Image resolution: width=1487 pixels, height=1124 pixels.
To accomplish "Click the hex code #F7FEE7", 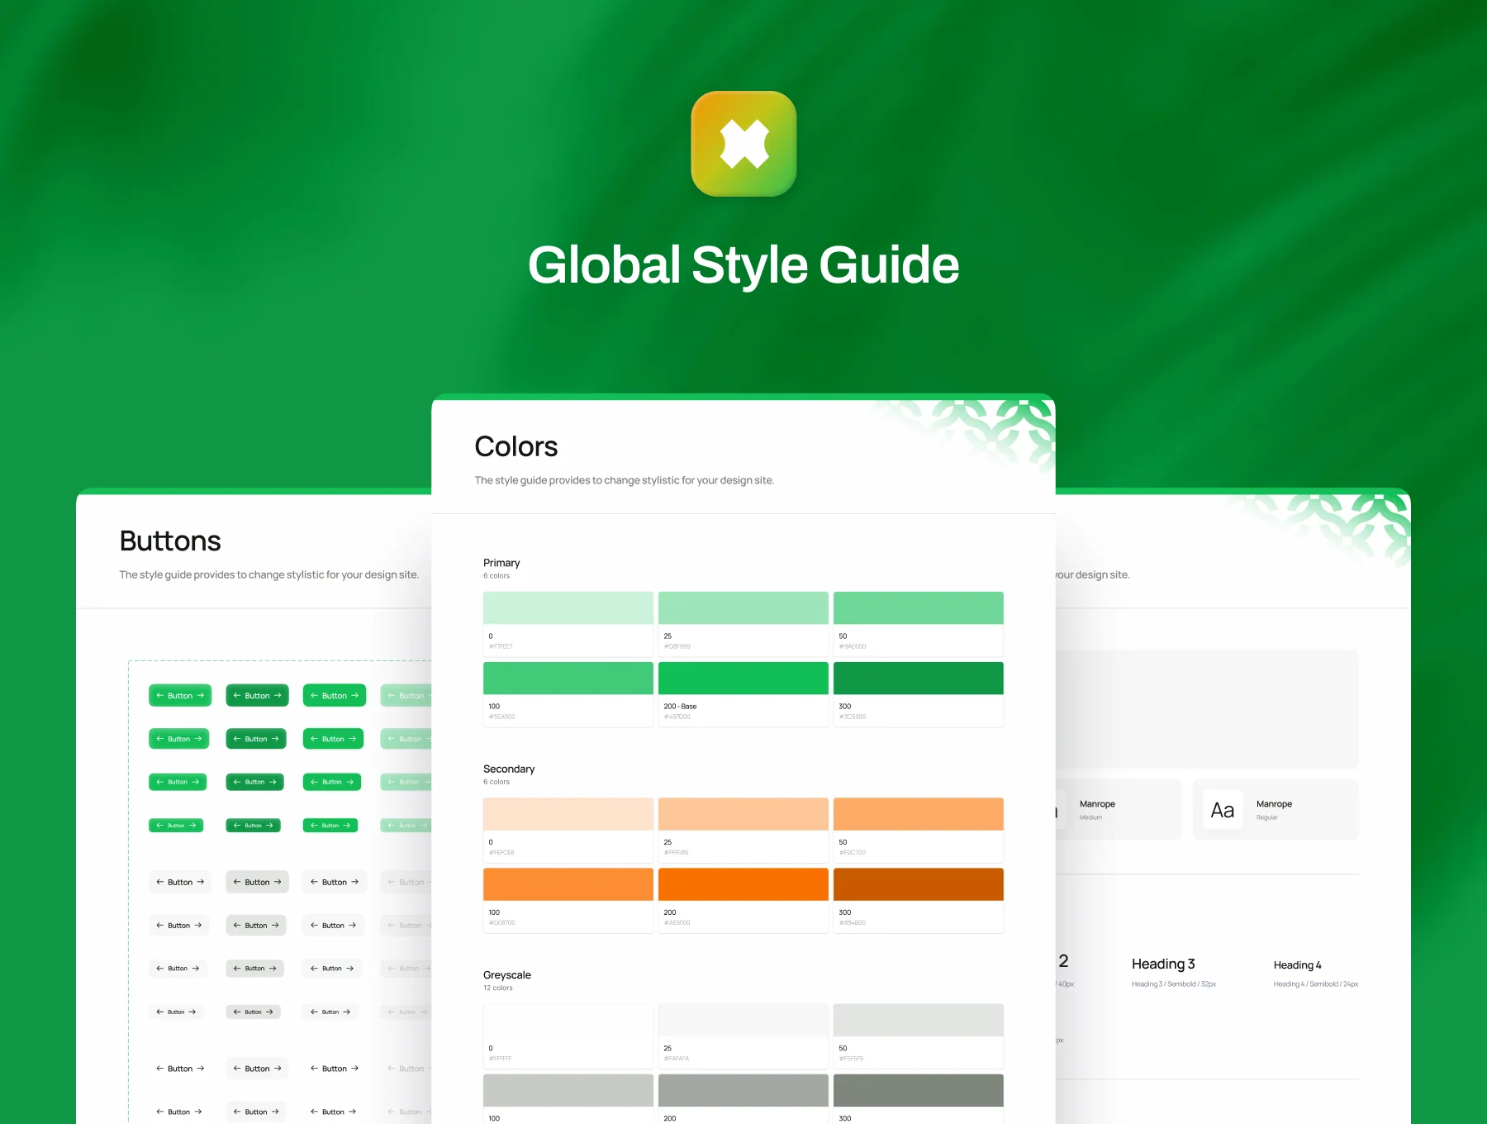I will pos(501,646).
